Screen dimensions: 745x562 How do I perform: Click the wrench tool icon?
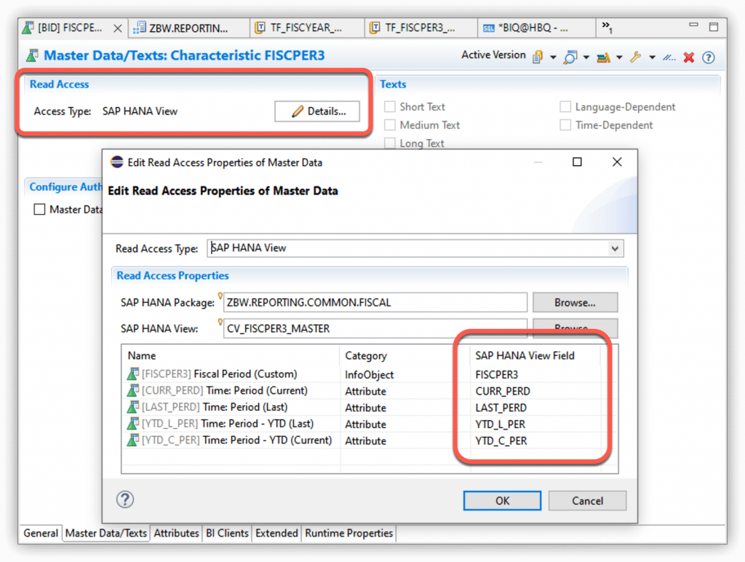coord(636,58)
